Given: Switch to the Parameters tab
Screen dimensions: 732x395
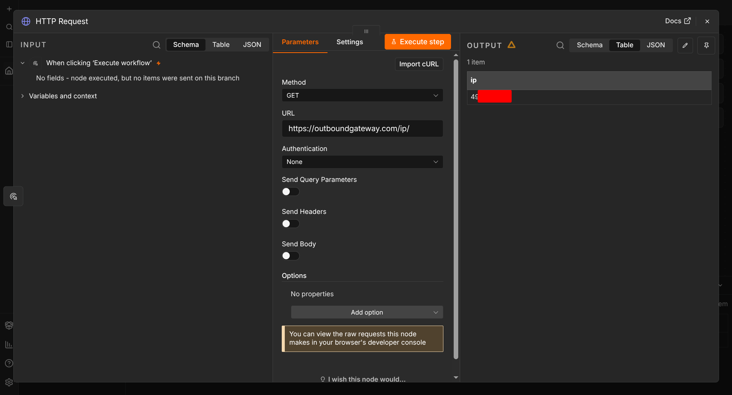Looking at the screenshot, I should pyautogui.click(x=300, y=42).
